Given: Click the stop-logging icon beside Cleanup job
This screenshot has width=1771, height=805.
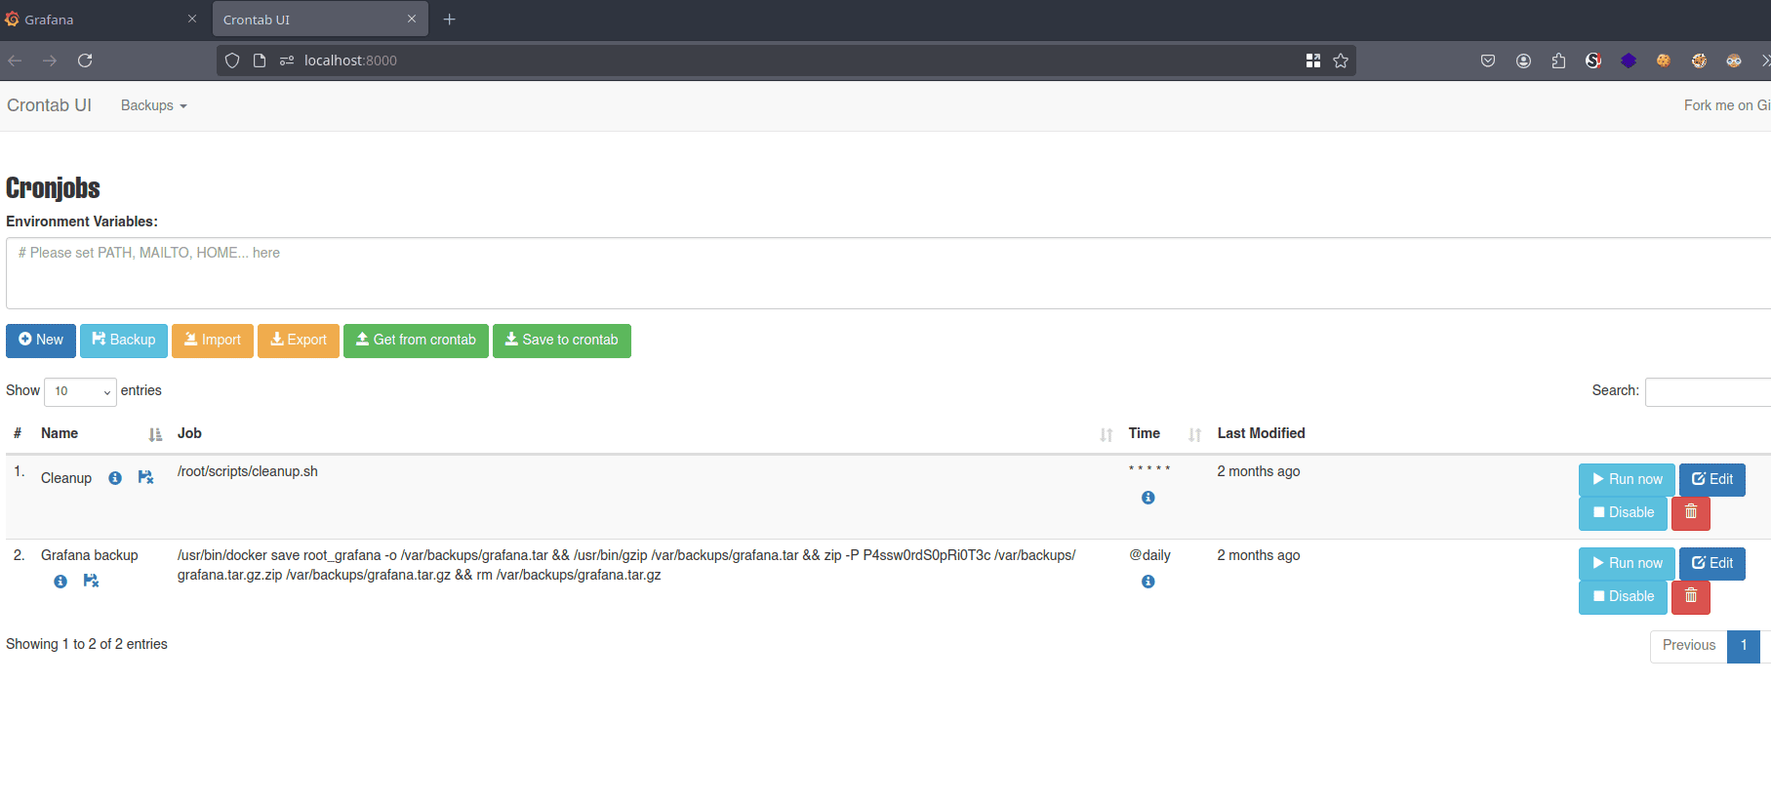Looking at the screenshot, I should tap(145, 477).
